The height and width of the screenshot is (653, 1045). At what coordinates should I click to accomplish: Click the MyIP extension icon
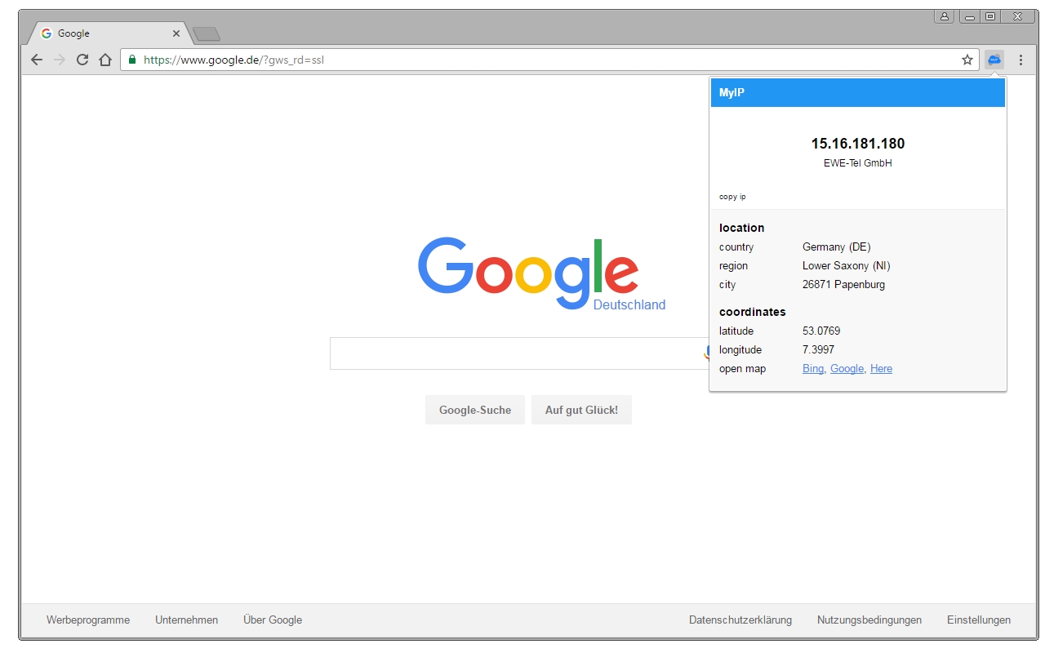coord(994,60)
